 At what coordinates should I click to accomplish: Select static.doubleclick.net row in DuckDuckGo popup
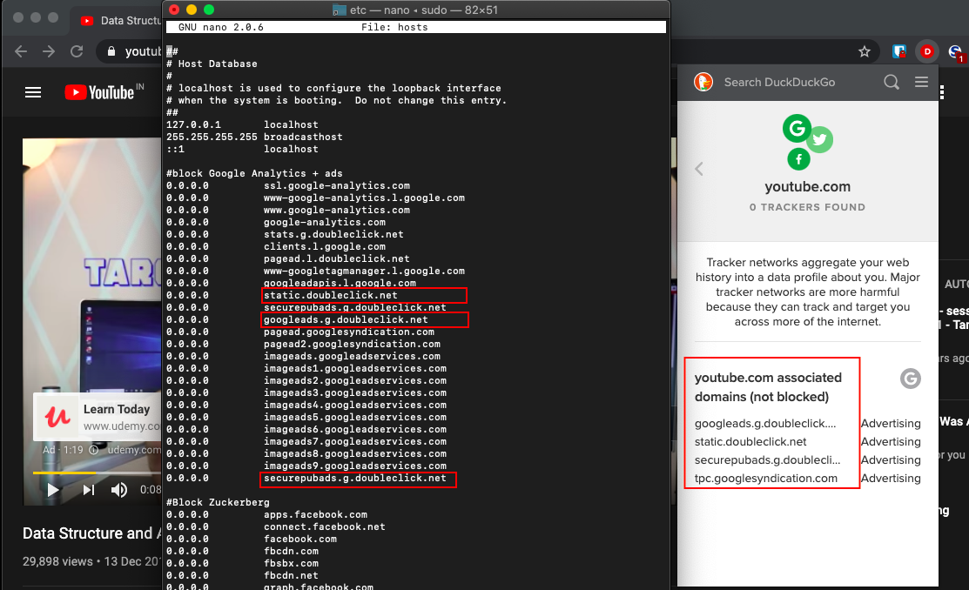click(807, 442)
